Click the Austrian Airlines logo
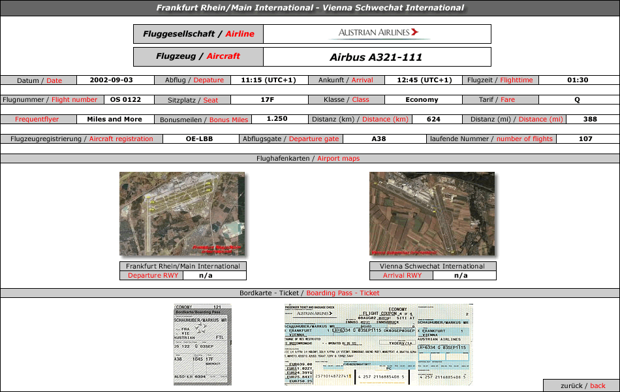620x392 pixels. click(379, 33)
